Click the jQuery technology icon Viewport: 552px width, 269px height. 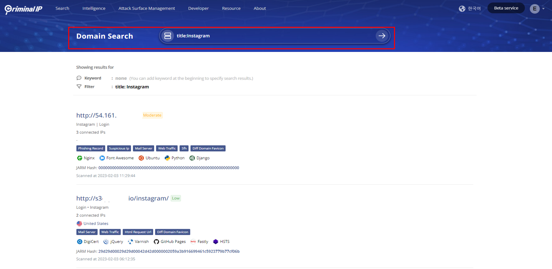[106, 242]
